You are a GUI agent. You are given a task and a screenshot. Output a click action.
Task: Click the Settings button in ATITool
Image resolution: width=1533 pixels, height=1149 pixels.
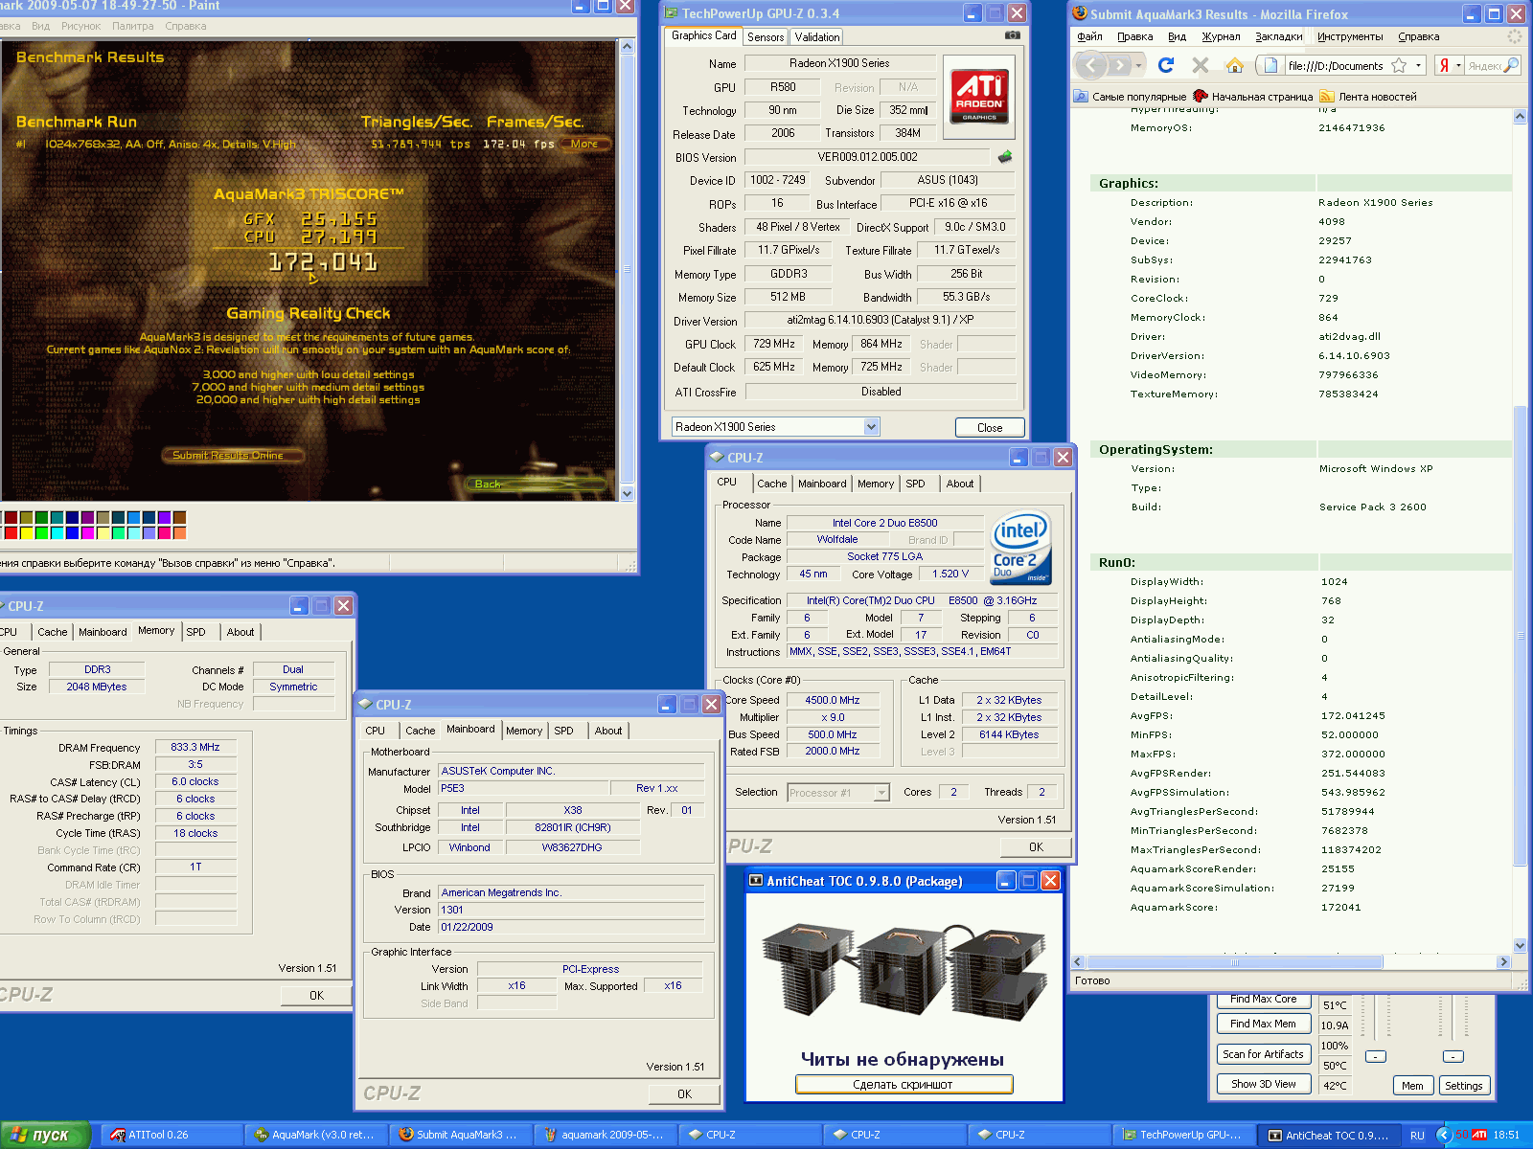[1463, 1085]
